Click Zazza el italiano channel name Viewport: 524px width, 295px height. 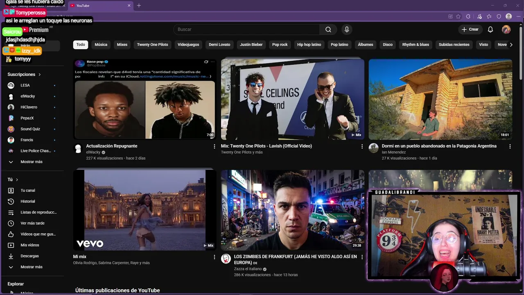pos(248,269)
